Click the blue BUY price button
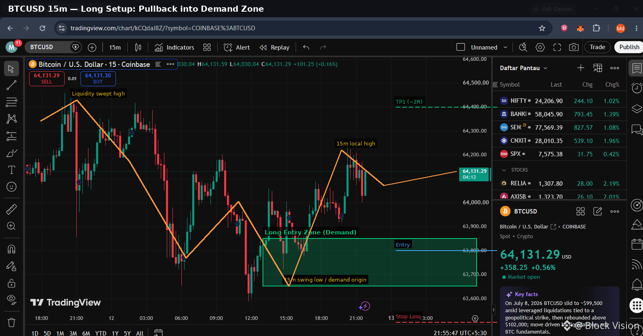 coord(98,78)
